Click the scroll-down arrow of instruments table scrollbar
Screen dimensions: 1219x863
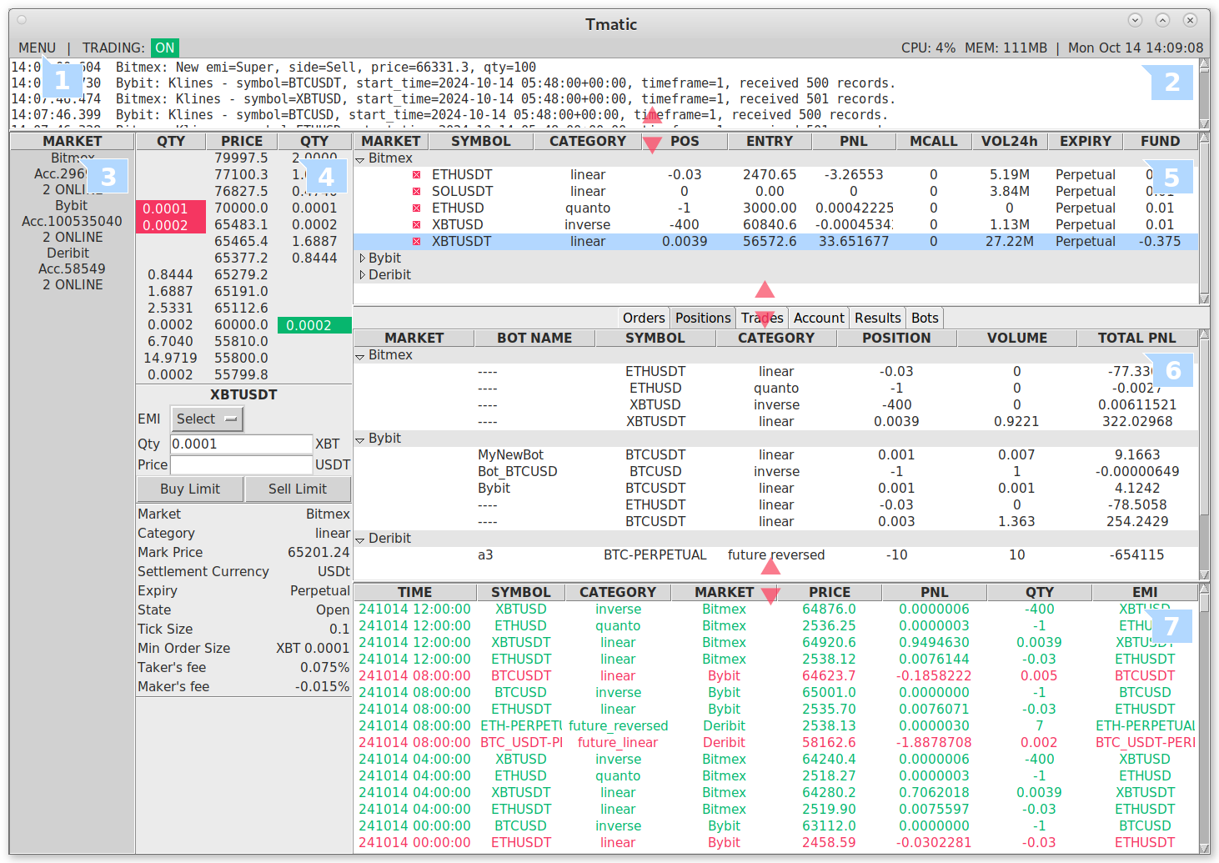tap(1204, 299)
